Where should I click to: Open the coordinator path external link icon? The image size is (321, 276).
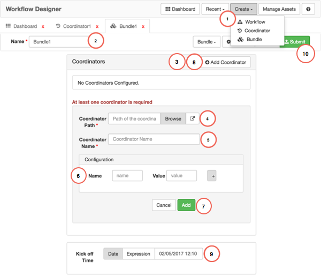(192, 119)
